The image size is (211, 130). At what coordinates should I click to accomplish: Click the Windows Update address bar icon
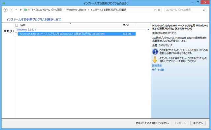point(25,10)
